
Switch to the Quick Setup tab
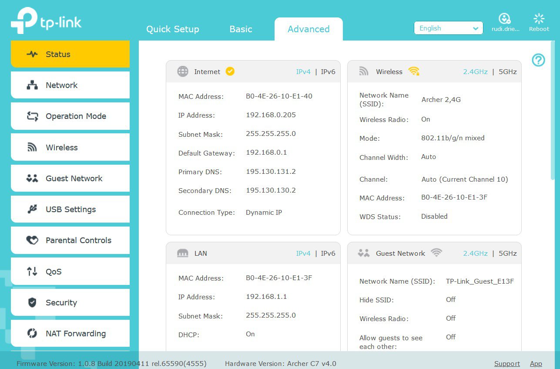[x=173, y=29]
